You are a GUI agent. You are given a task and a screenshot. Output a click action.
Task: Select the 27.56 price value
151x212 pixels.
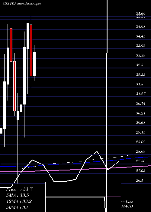(x=141, y=161)
